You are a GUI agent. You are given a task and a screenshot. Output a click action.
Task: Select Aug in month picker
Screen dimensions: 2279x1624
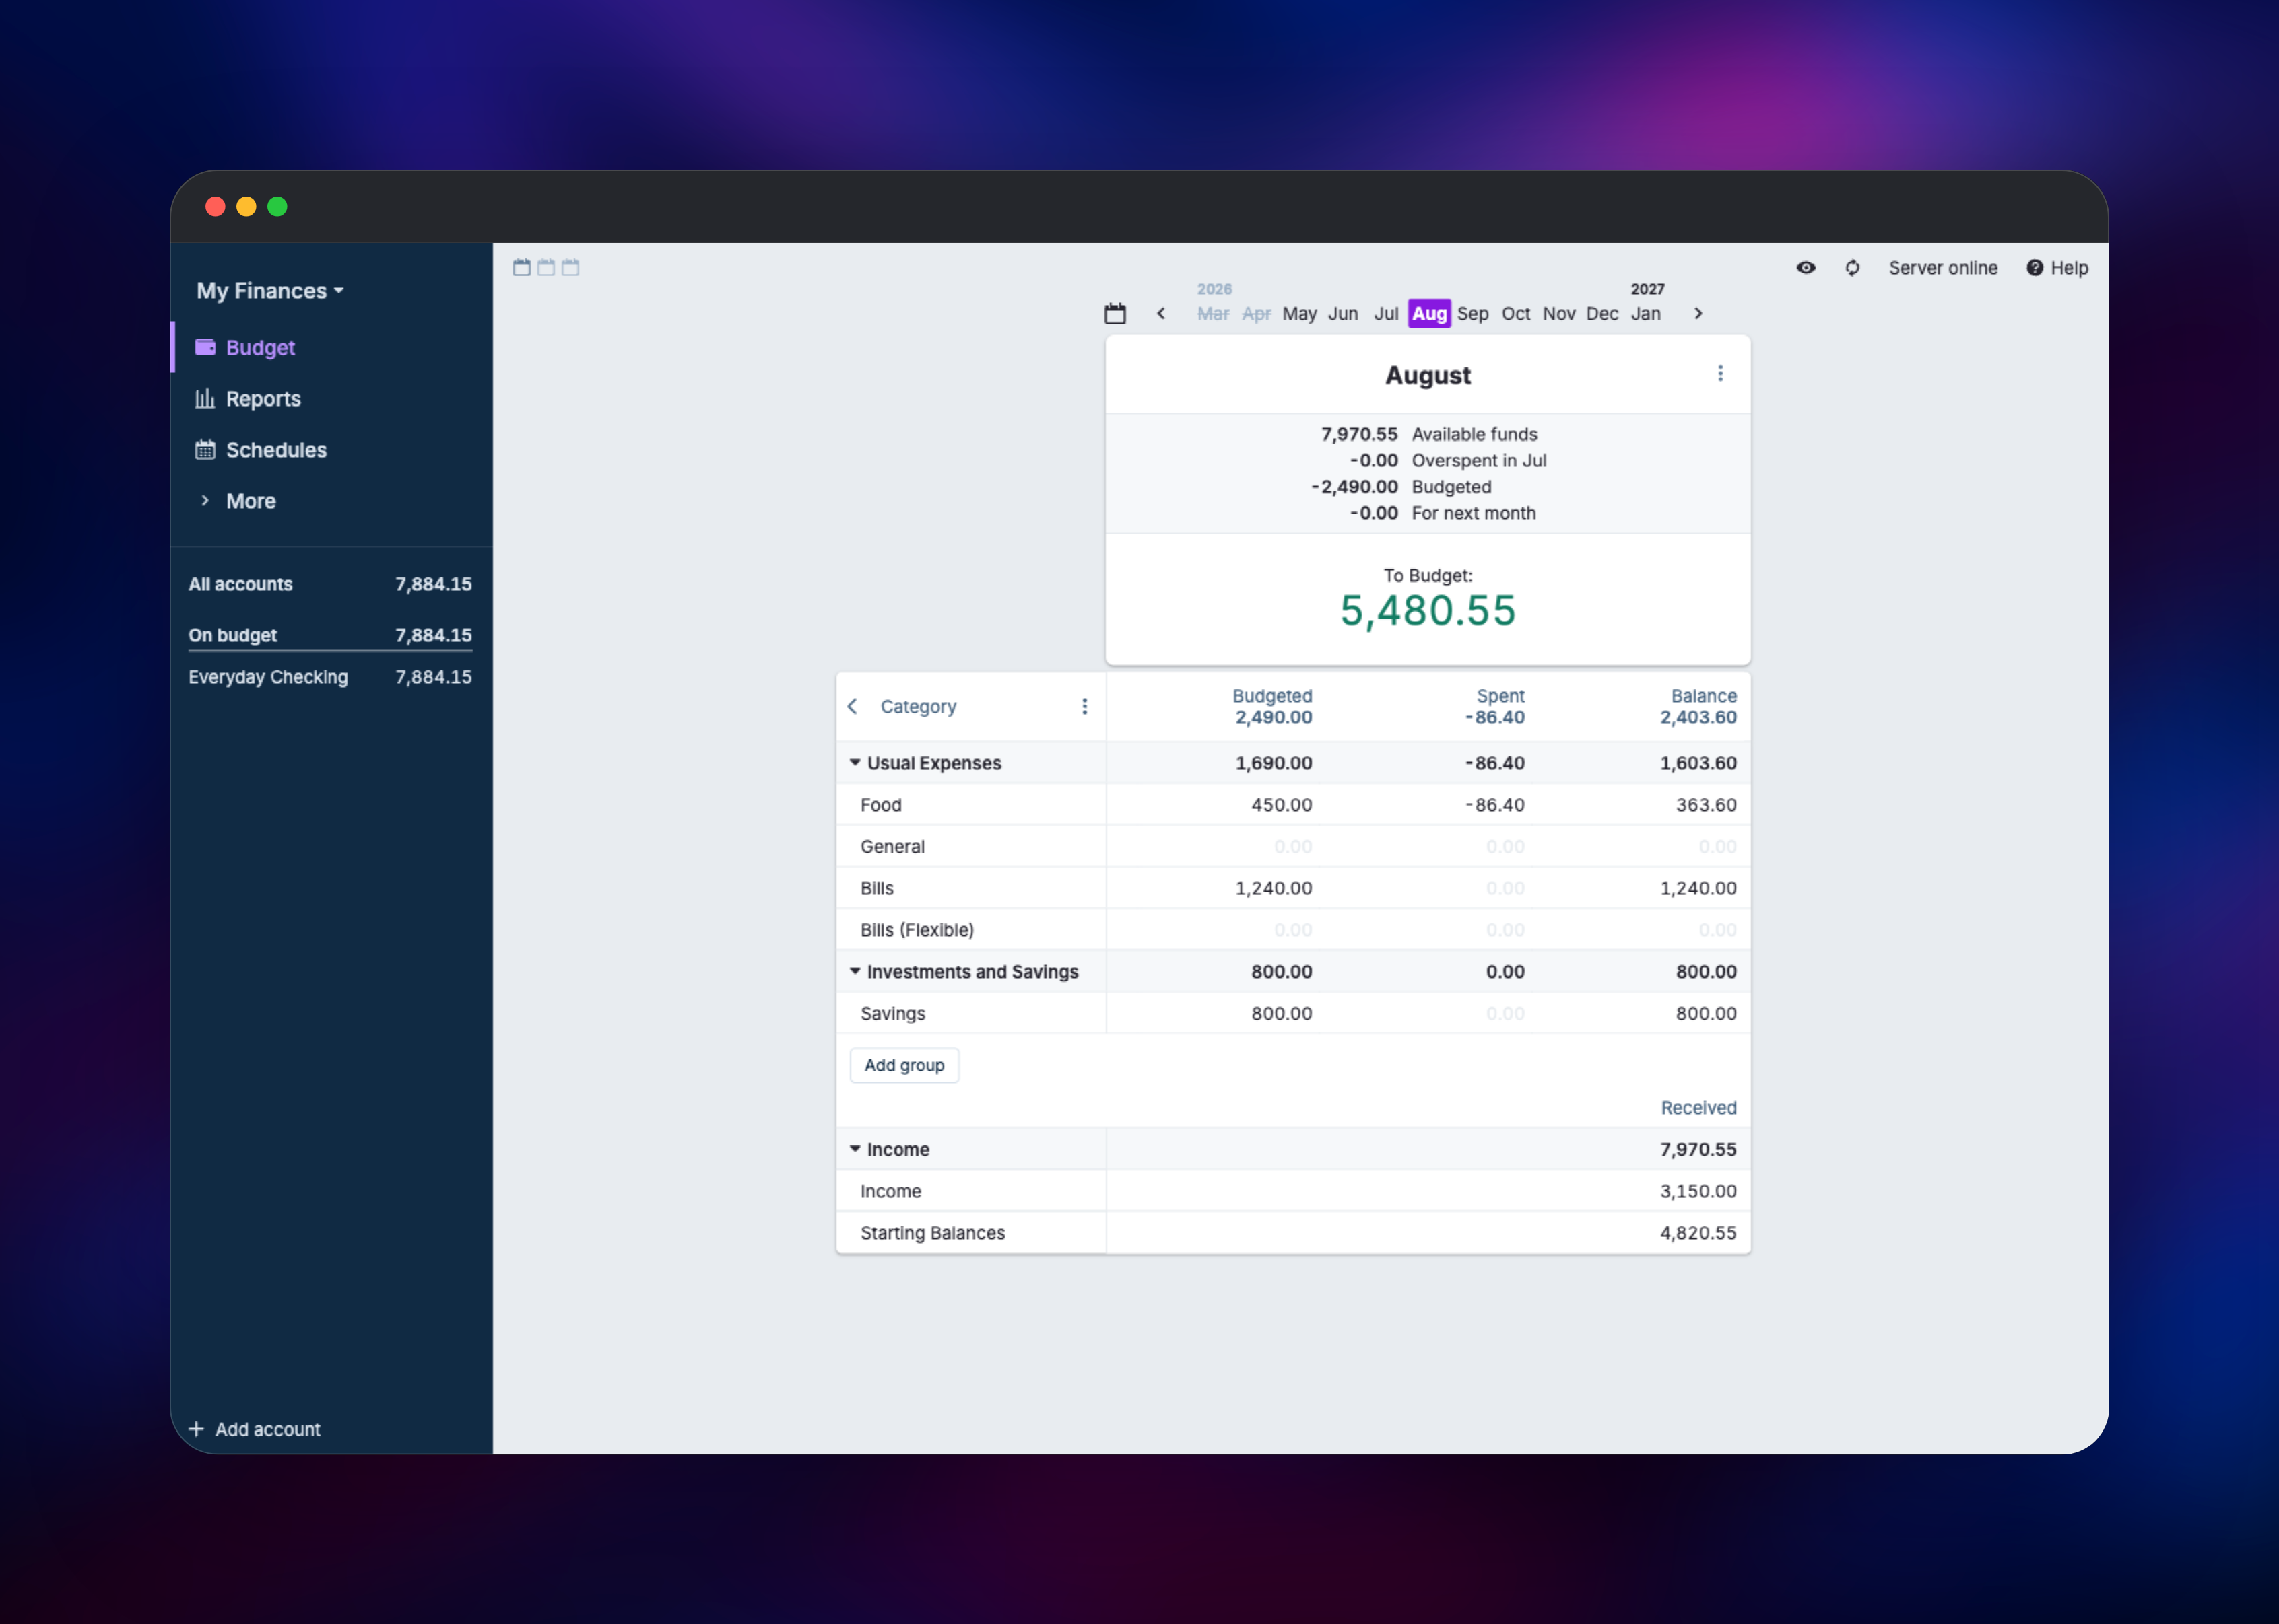pyautogui.click(x=1428, y=314)
